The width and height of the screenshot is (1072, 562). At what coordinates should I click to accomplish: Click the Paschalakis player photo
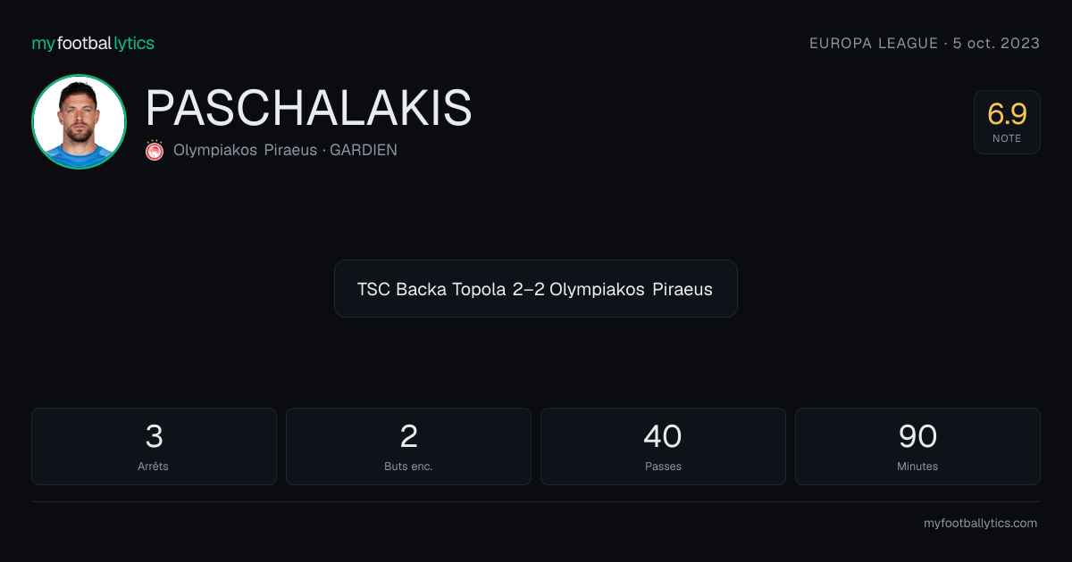pos(79,122)
